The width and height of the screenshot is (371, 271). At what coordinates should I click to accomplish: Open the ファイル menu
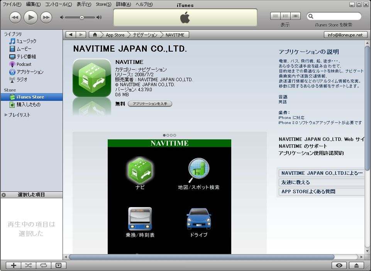12,5
